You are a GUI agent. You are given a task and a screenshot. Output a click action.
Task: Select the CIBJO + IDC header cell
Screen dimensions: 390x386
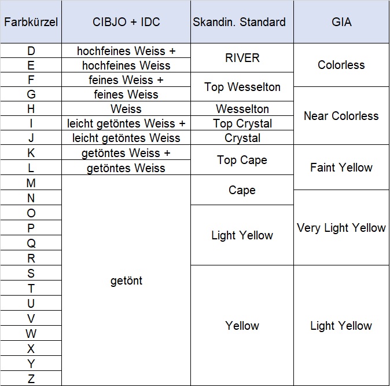(126, 23)
